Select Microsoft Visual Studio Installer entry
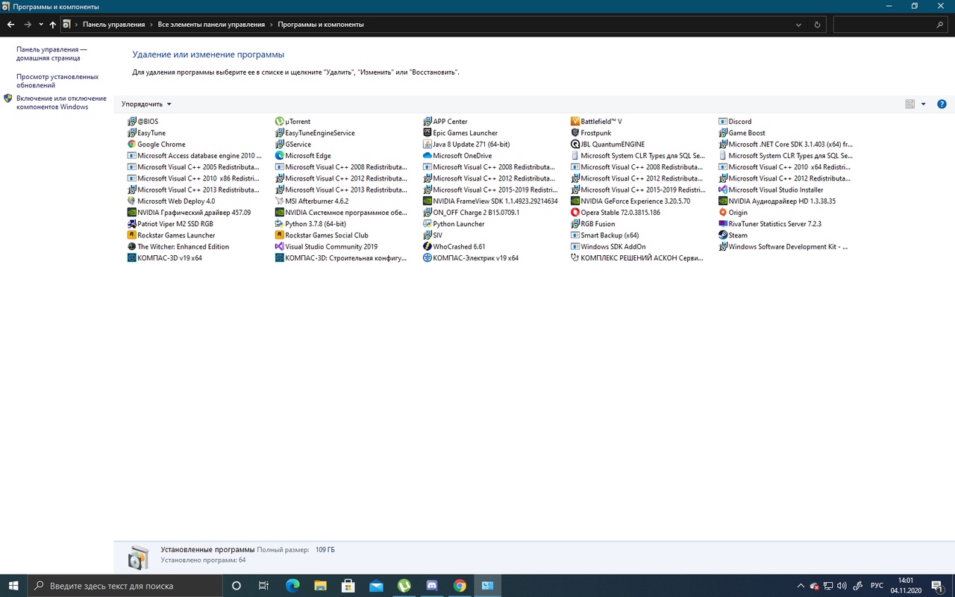Image resolution: width=955 pixels, height=597 pixels. click(771, 190)
